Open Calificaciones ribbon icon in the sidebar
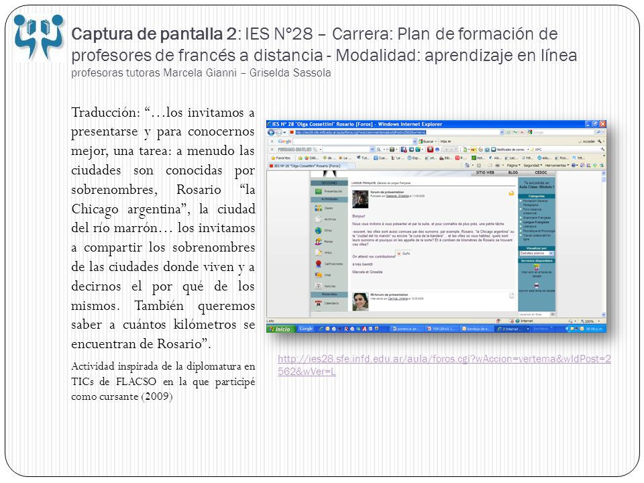Viewport: 644px width, 483px height. (x=318, y=264)
